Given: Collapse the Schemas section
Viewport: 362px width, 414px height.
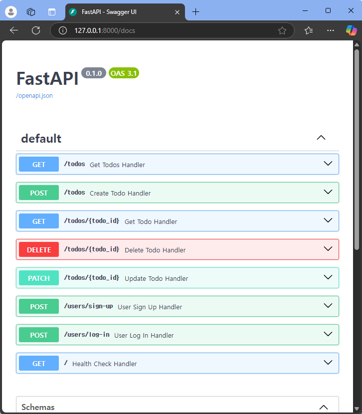Looking at the screenshot, I should coord(324,407).
